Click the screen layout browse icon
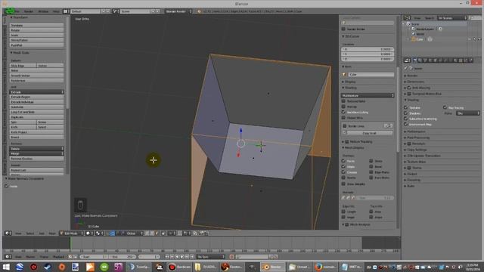 coord(66,11)
